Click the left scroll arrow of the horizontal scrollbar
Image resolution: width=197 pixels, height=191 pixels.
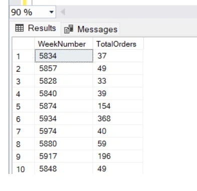point(63,12)
